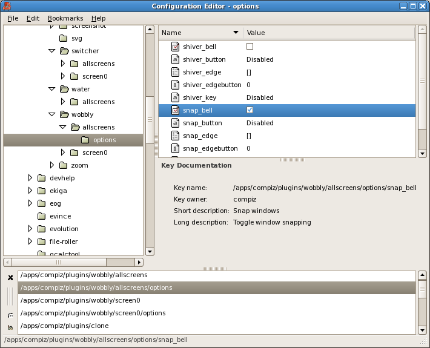The image size is (430, 348).
Task: Collapse the water tree node
Action: [52, 89]
